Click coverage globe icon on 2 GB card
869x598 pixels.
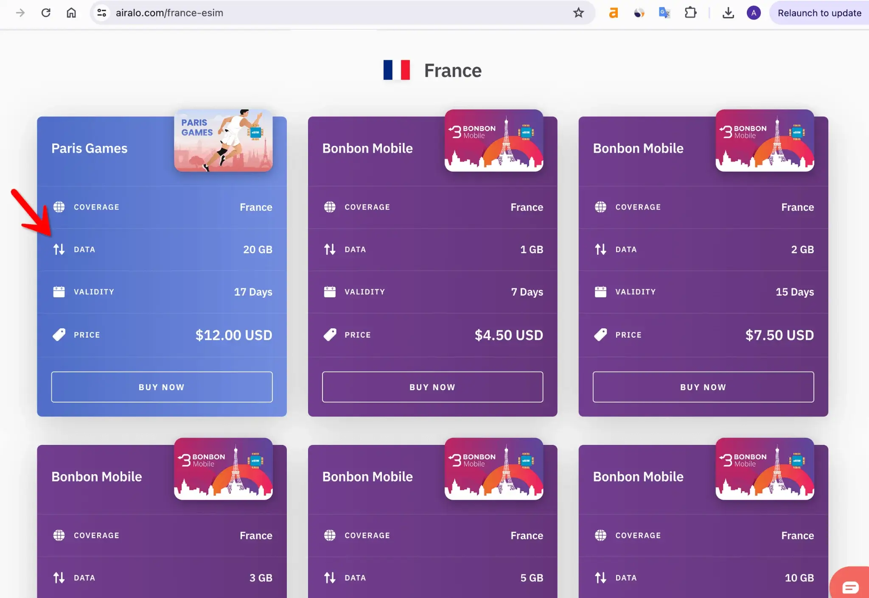[600, 207]
